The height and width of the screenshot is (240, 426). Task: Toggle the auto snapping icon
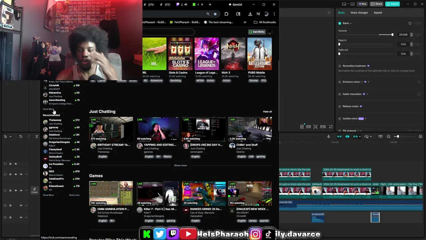(x=347, y=136)
